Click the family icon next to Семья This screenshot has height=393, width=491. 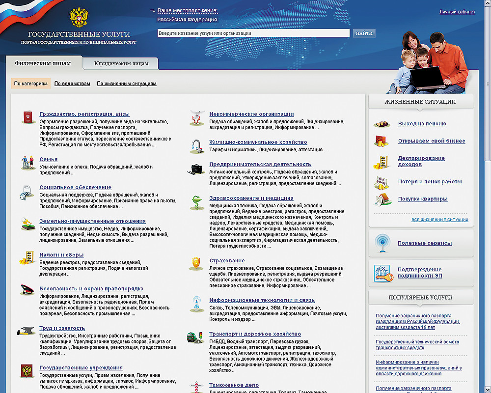(x=27, y=163)
